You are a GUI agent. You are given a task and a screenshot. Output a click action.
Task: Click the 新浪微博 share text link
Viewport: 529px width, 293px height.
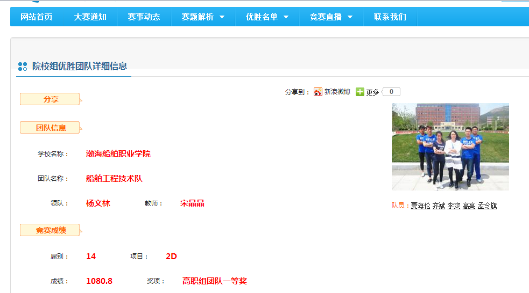pos(337,92)
